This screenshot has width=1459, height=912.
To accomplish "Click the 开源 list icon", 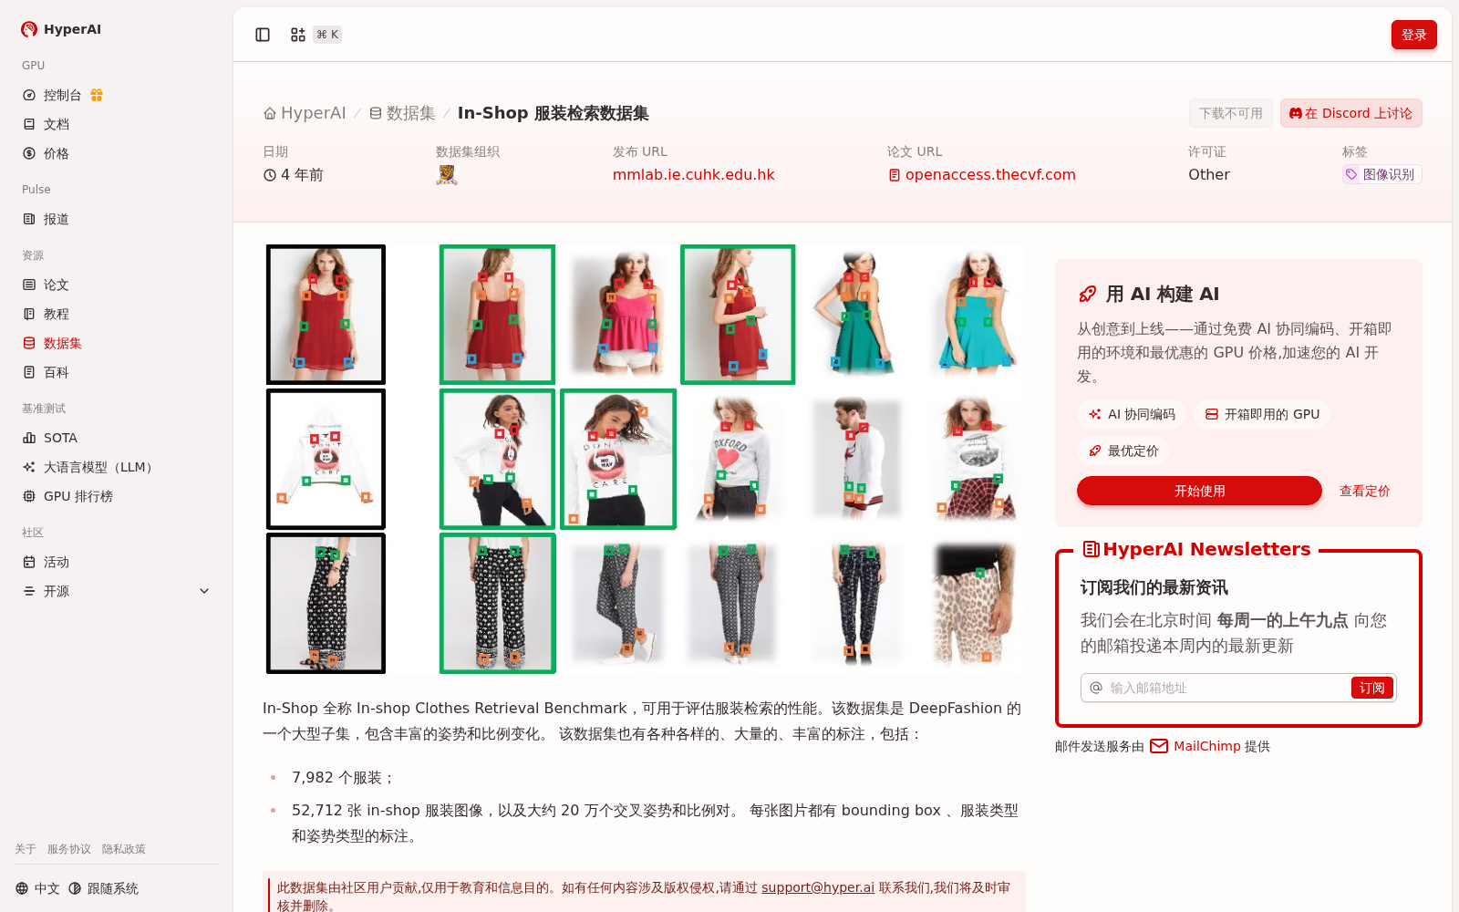I will coord(29,591).
